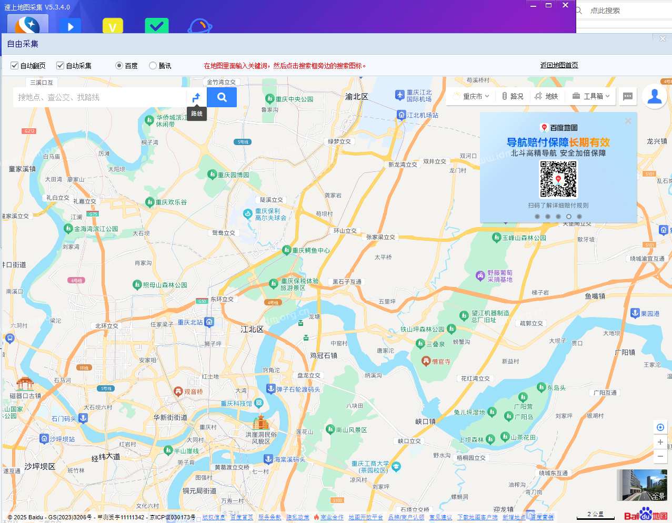Toggle the 路况 traffic layer
This screenshot has width=672, height=523.
[512, 96]
